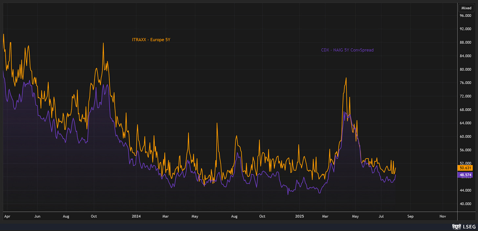This screenshot has width=478, height=231.
Task: Click the 68.000 price axis label
Action: tap(465, 110)
